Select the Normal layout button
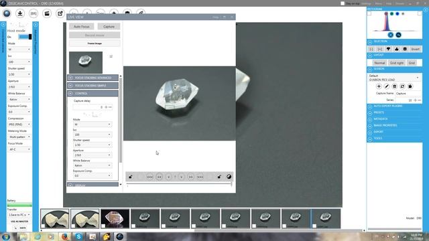429x241 pixels. pos(379,63)
